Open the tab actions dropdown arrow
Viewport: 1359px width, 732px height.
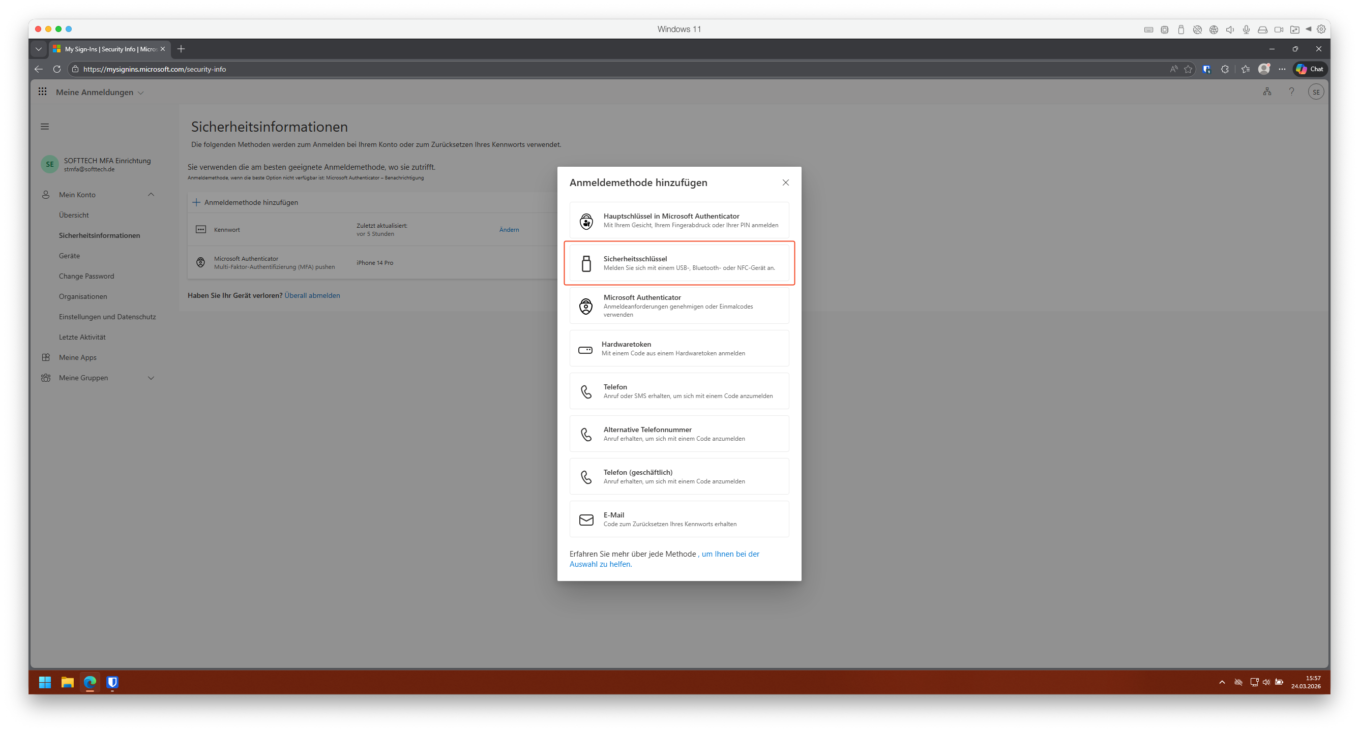39,49
